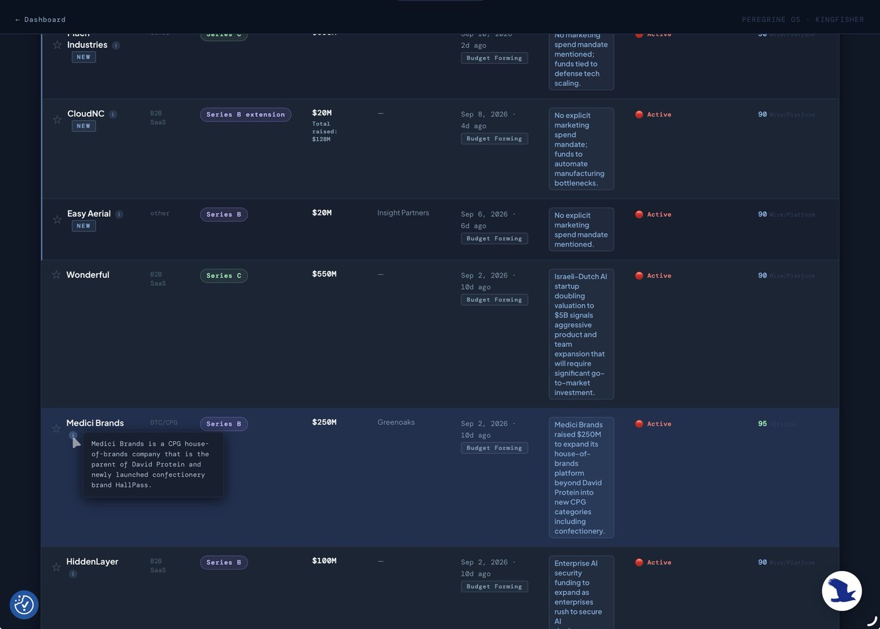
Task: Open Wonderful Israeli-Dutch AI startup note
Action: [581, 334]
